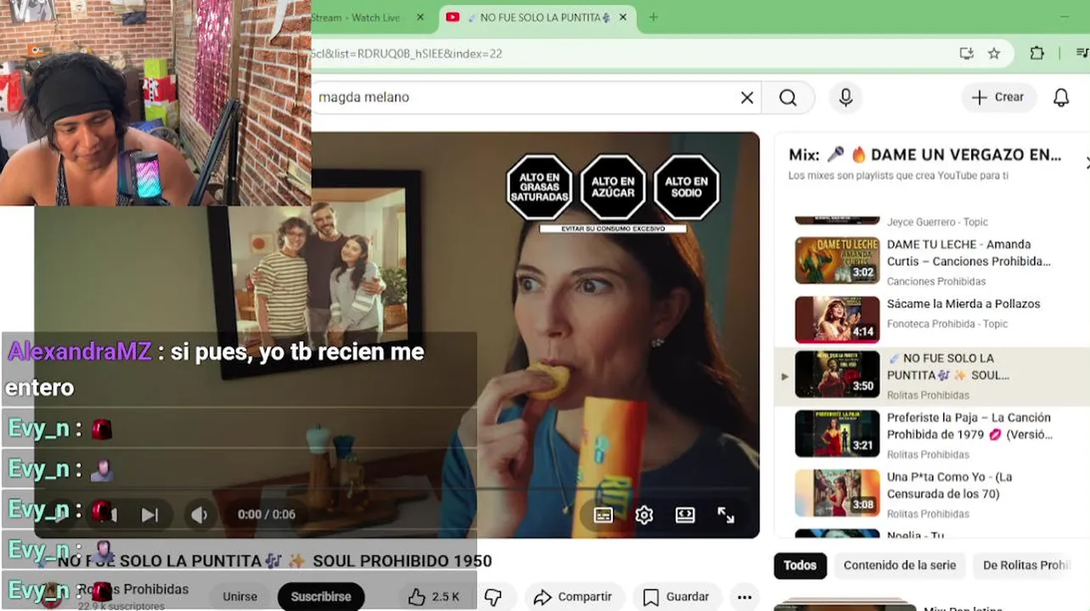Viewport: 1090px width, 611px height.
Task: Enter fullscreen video mode
Action: (726, 515)
